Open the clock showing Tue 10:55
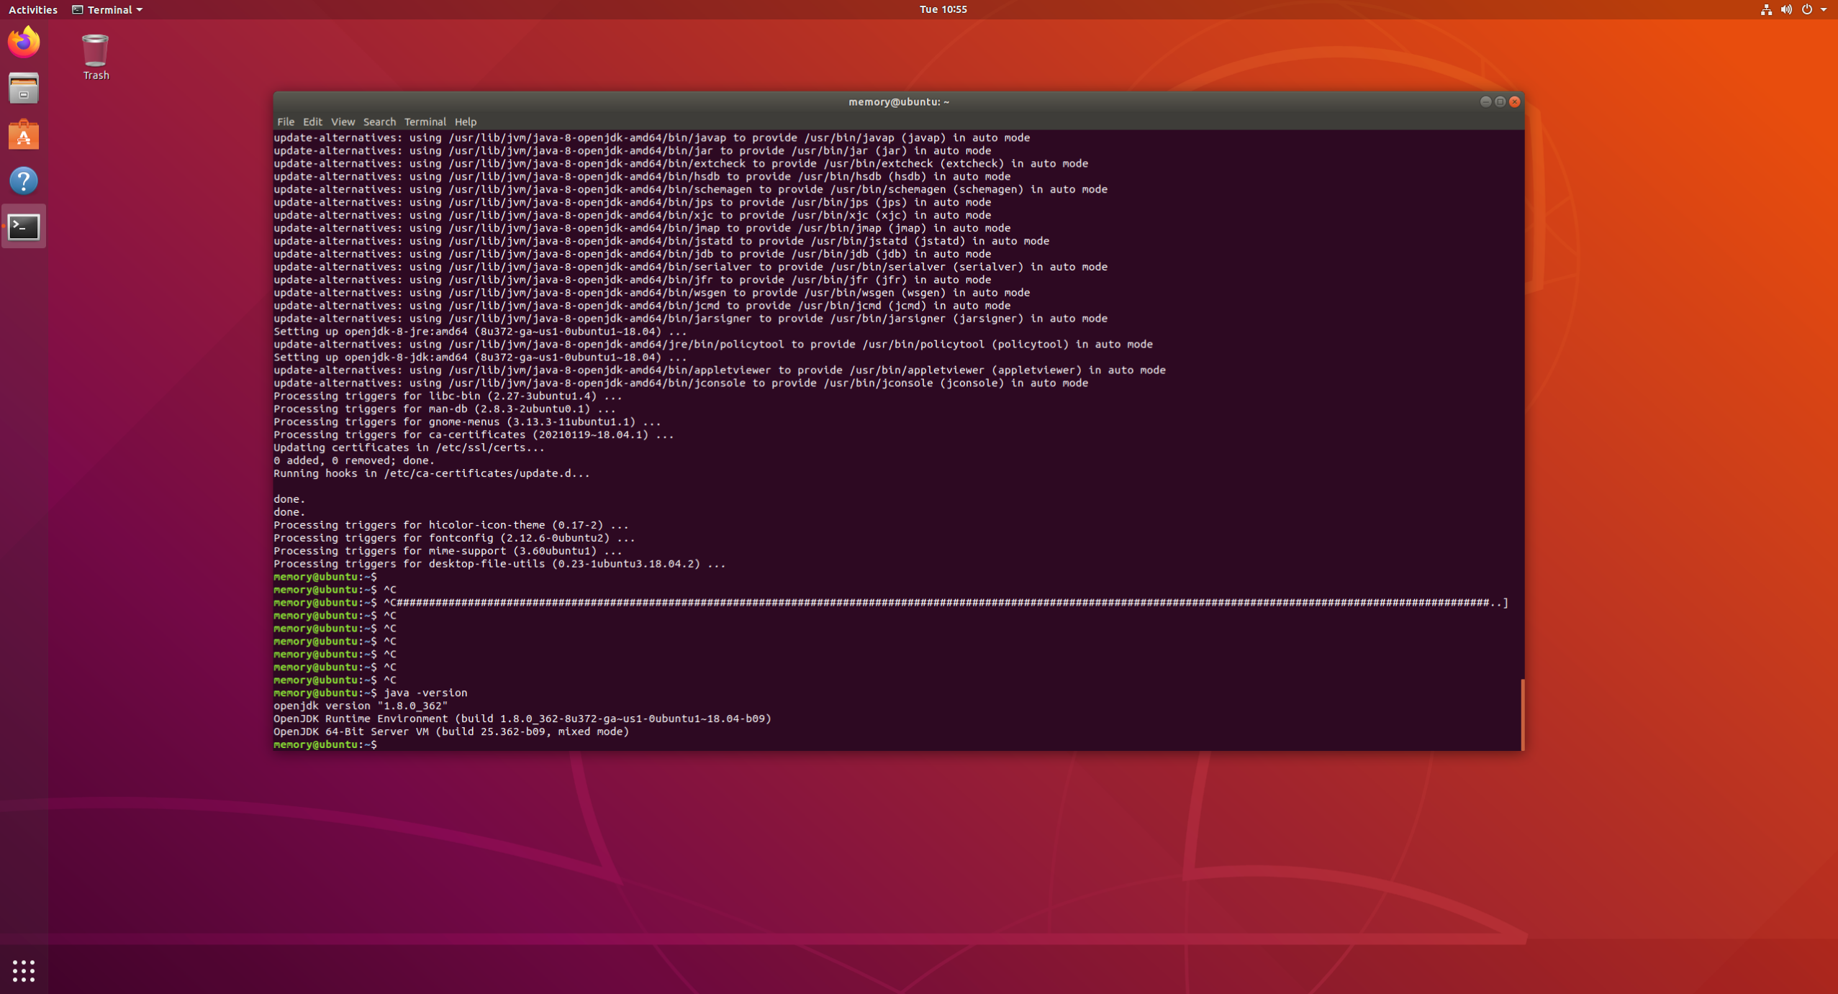This screenshot has width=1838, height=994. pyautogui.click(x=943, y=9)
